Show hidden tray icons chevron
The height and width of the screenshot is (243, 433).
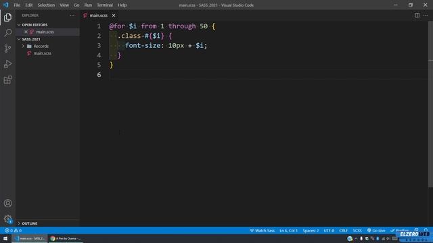[x=356, y=238]
